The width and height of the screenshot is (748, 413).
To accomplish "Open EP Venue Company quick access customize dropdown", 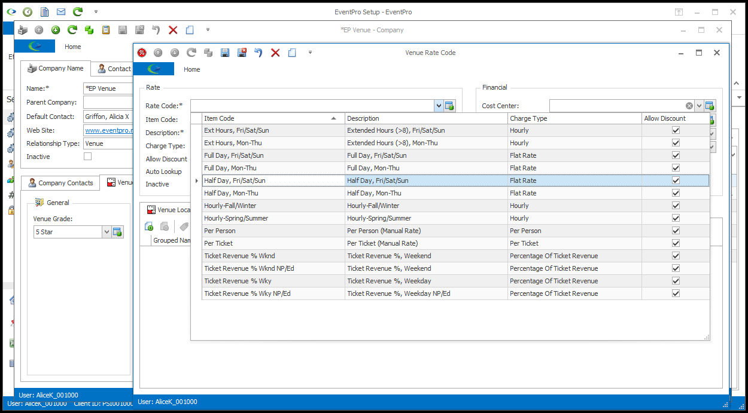I will [x=208, y=30].
